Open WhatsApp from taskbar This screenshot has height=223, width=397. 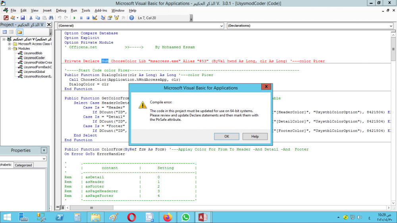(x=185, y=217)
